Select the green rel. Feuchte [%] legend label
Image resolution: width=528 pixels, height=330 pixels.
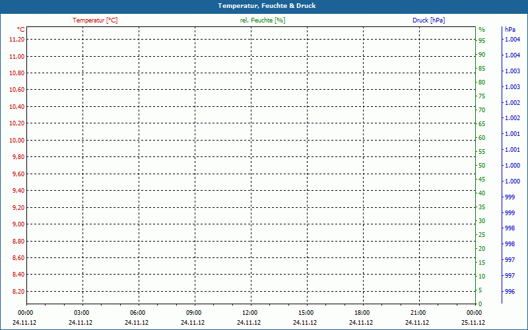[263, 20]
